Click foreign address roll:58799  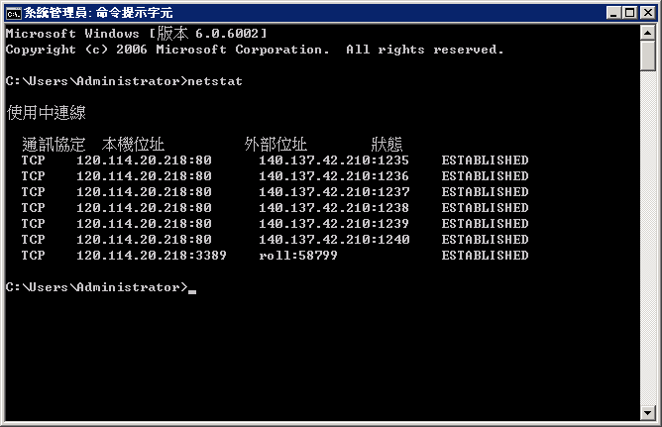298,256
